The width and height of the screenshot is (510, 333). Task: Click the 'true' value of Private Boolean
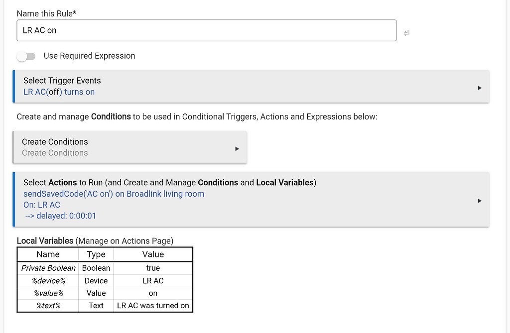153,268
